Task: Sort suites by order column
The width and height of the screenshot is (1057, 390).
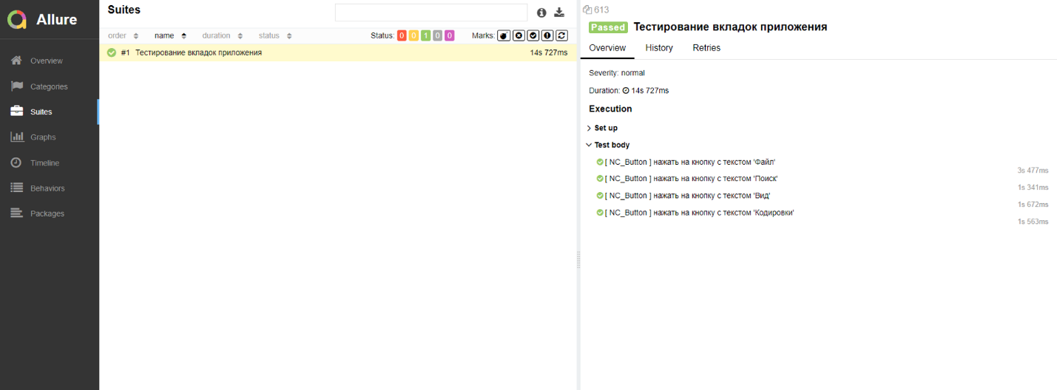Action: (x=123, y=35)
